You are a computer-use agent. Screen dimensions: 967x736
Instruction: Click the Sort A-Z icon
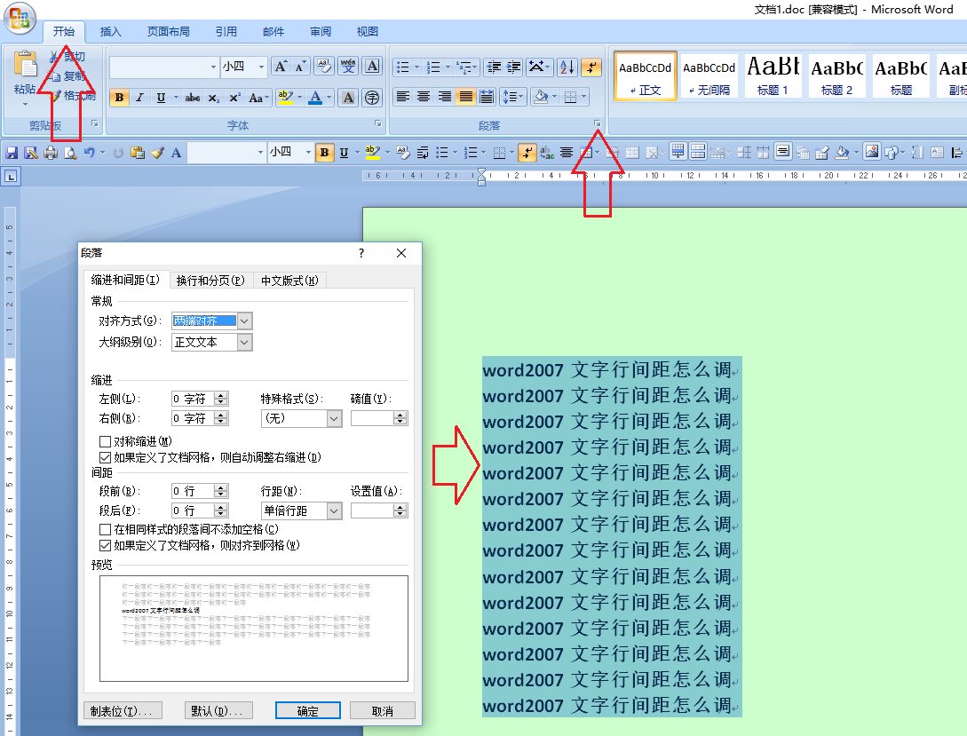tap(567, 67)
